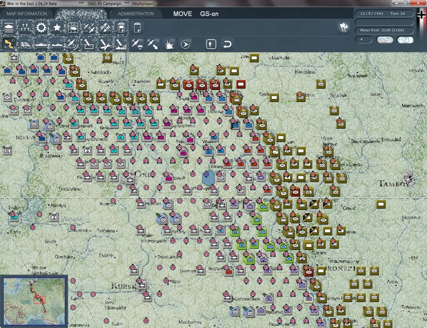Viewport: 427px width, 328px height.
Task: Select the F7 bomb airfield mode
Action: pos(105,44)
